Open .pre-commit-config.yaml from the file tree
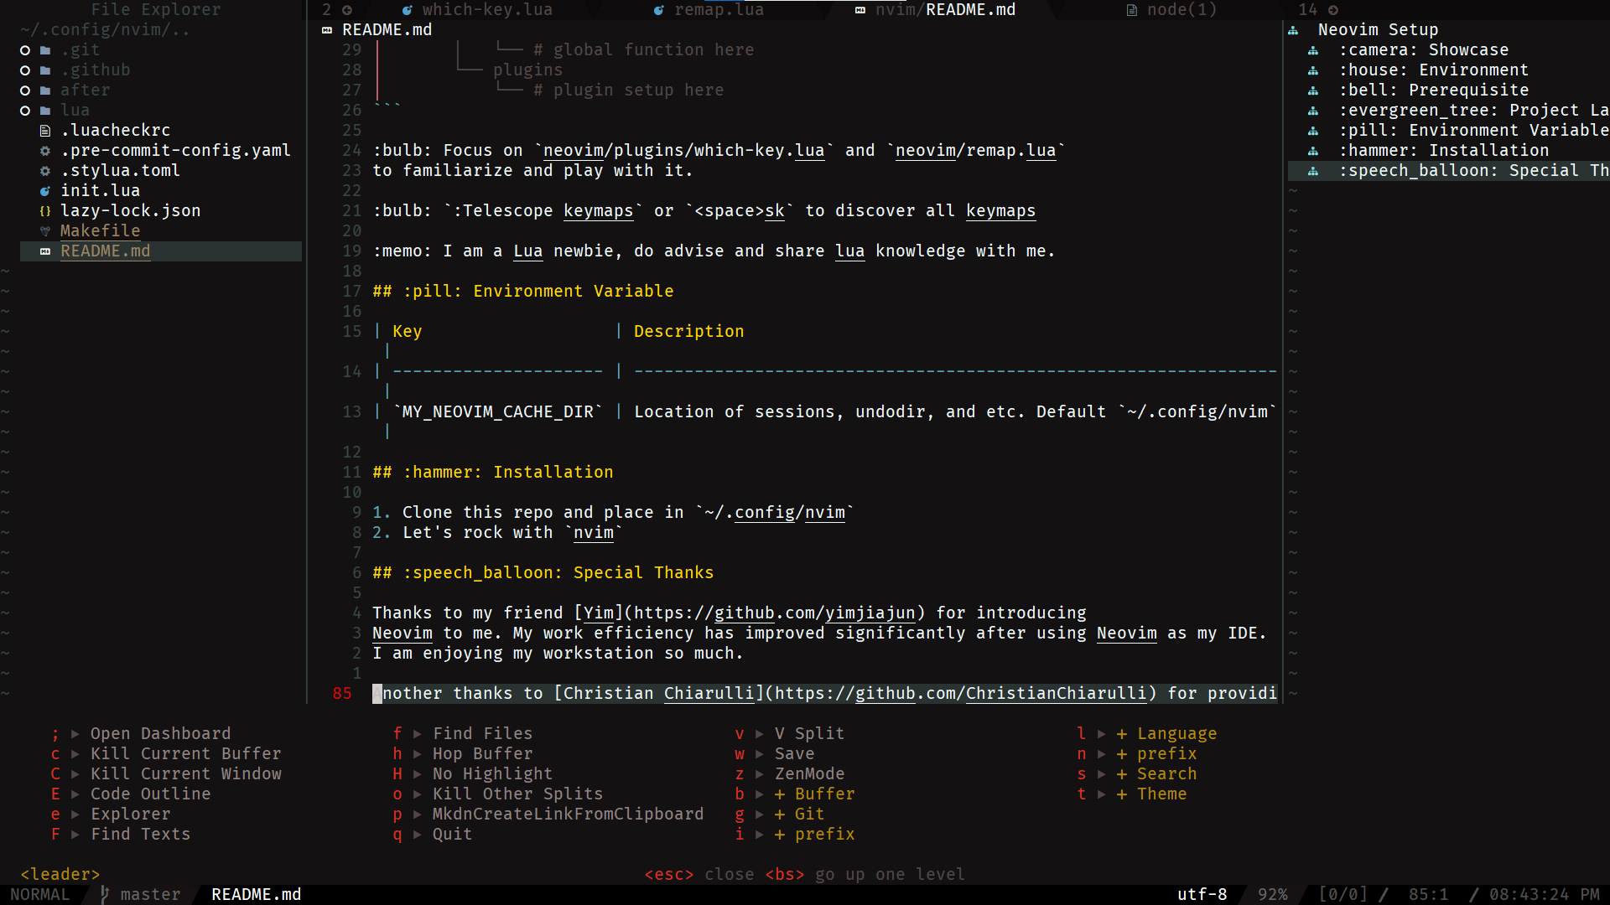This screenshot has width=1610, height=905. [x=175, y=151]
